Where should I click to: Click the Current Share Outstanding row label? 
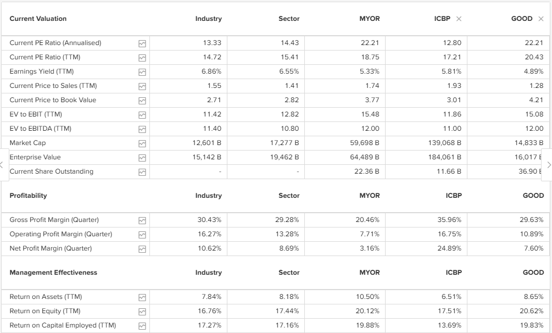(52, 171)
